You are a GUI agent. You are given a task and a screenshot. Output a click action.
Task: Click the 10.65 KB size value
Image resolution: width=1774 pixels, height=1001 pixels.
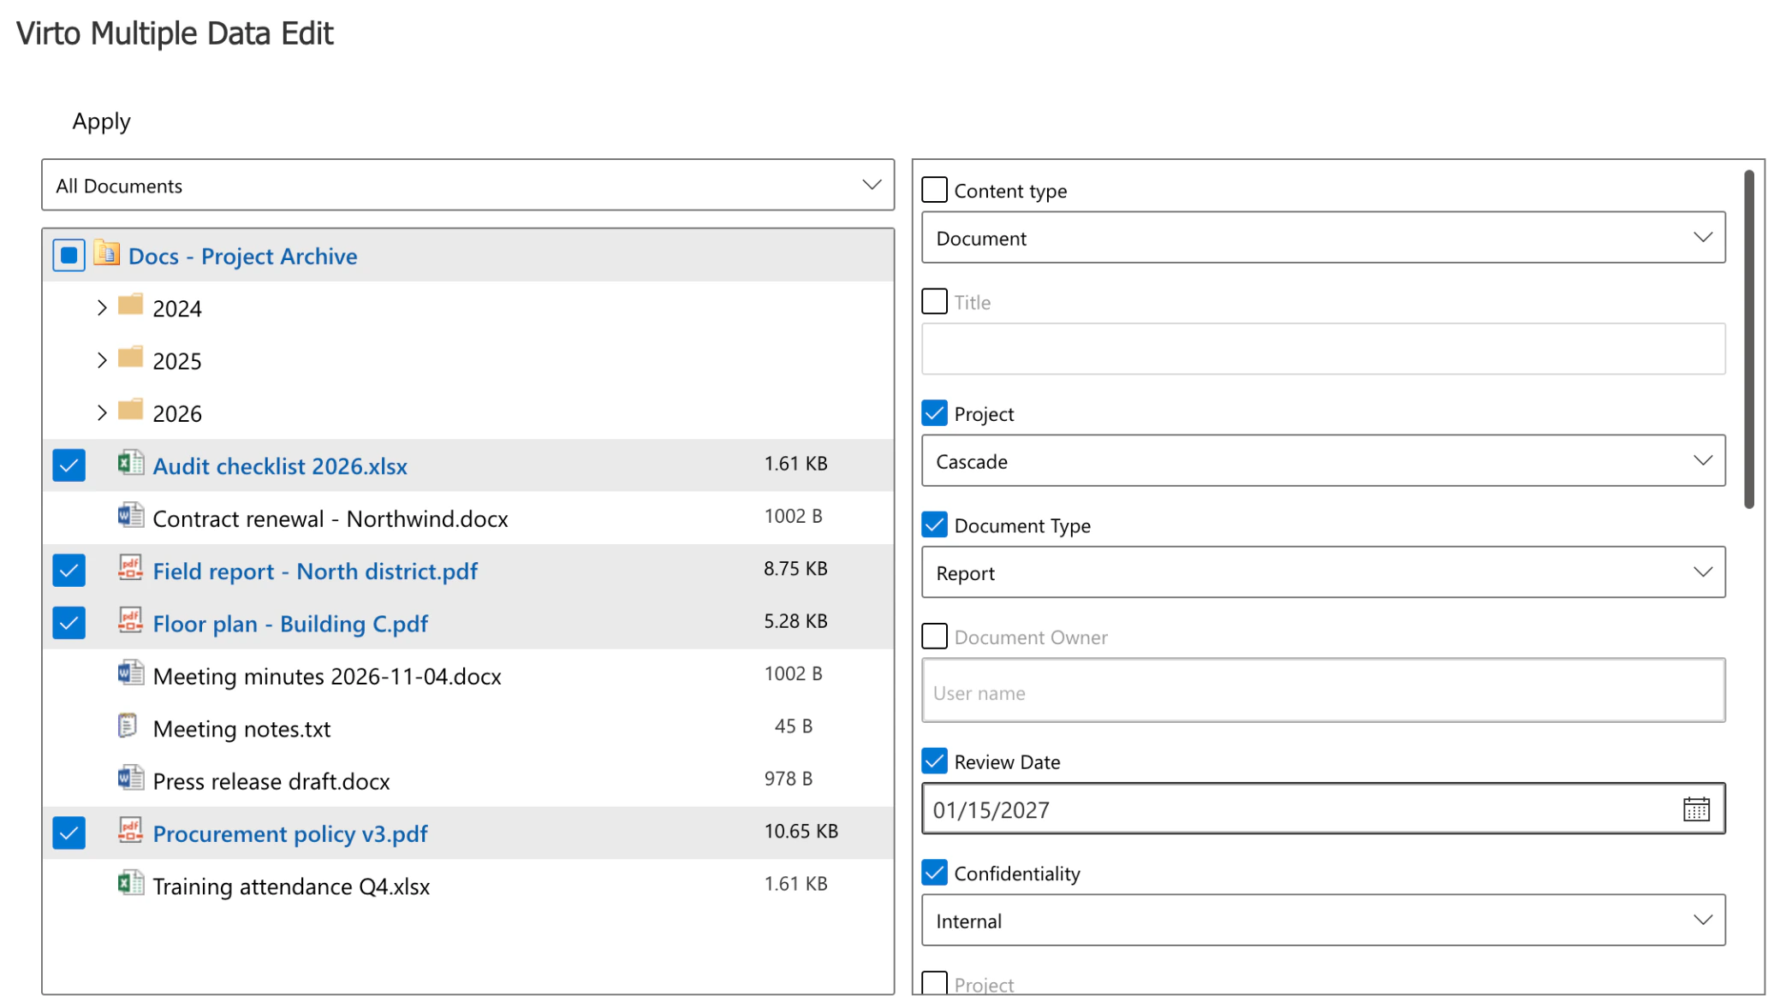pyautogui.click(x=801, y=831)
